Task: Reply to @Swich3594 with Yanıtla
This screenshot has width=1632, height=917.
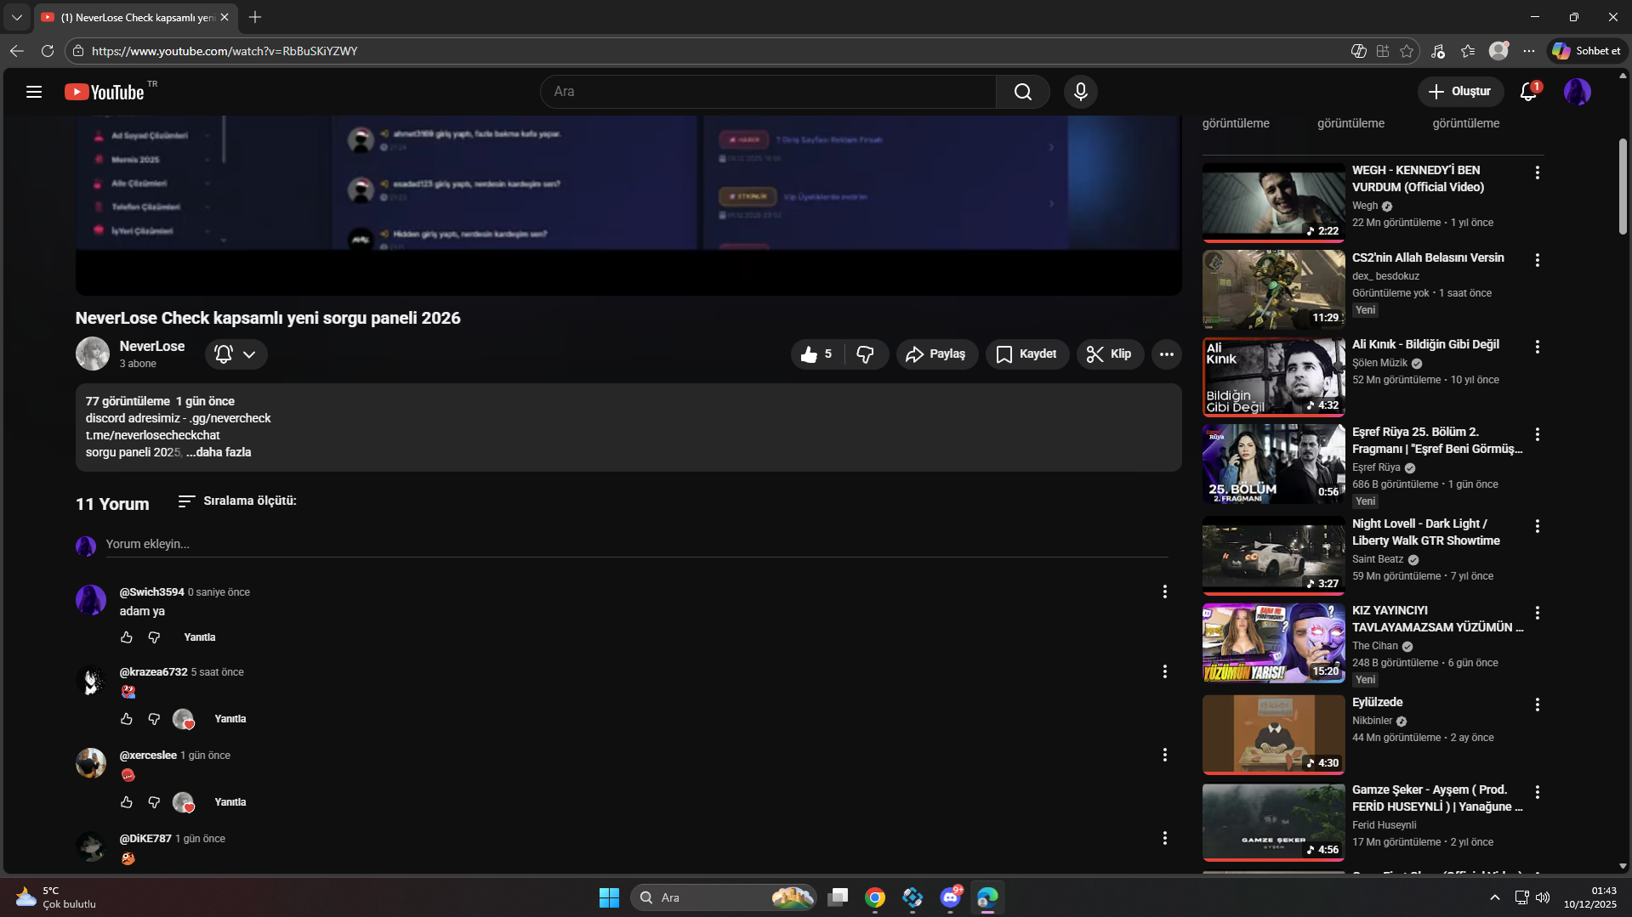Action: [200, 637]
